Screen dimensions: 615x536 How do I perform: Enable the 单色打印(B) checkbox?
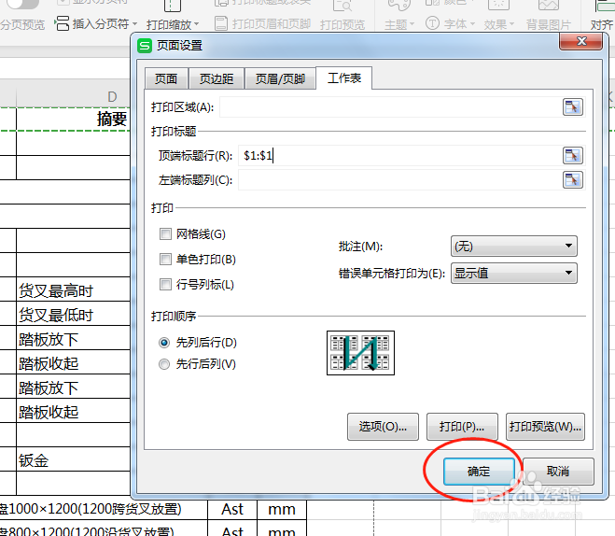pyautogui.click(x=165, y=259)
